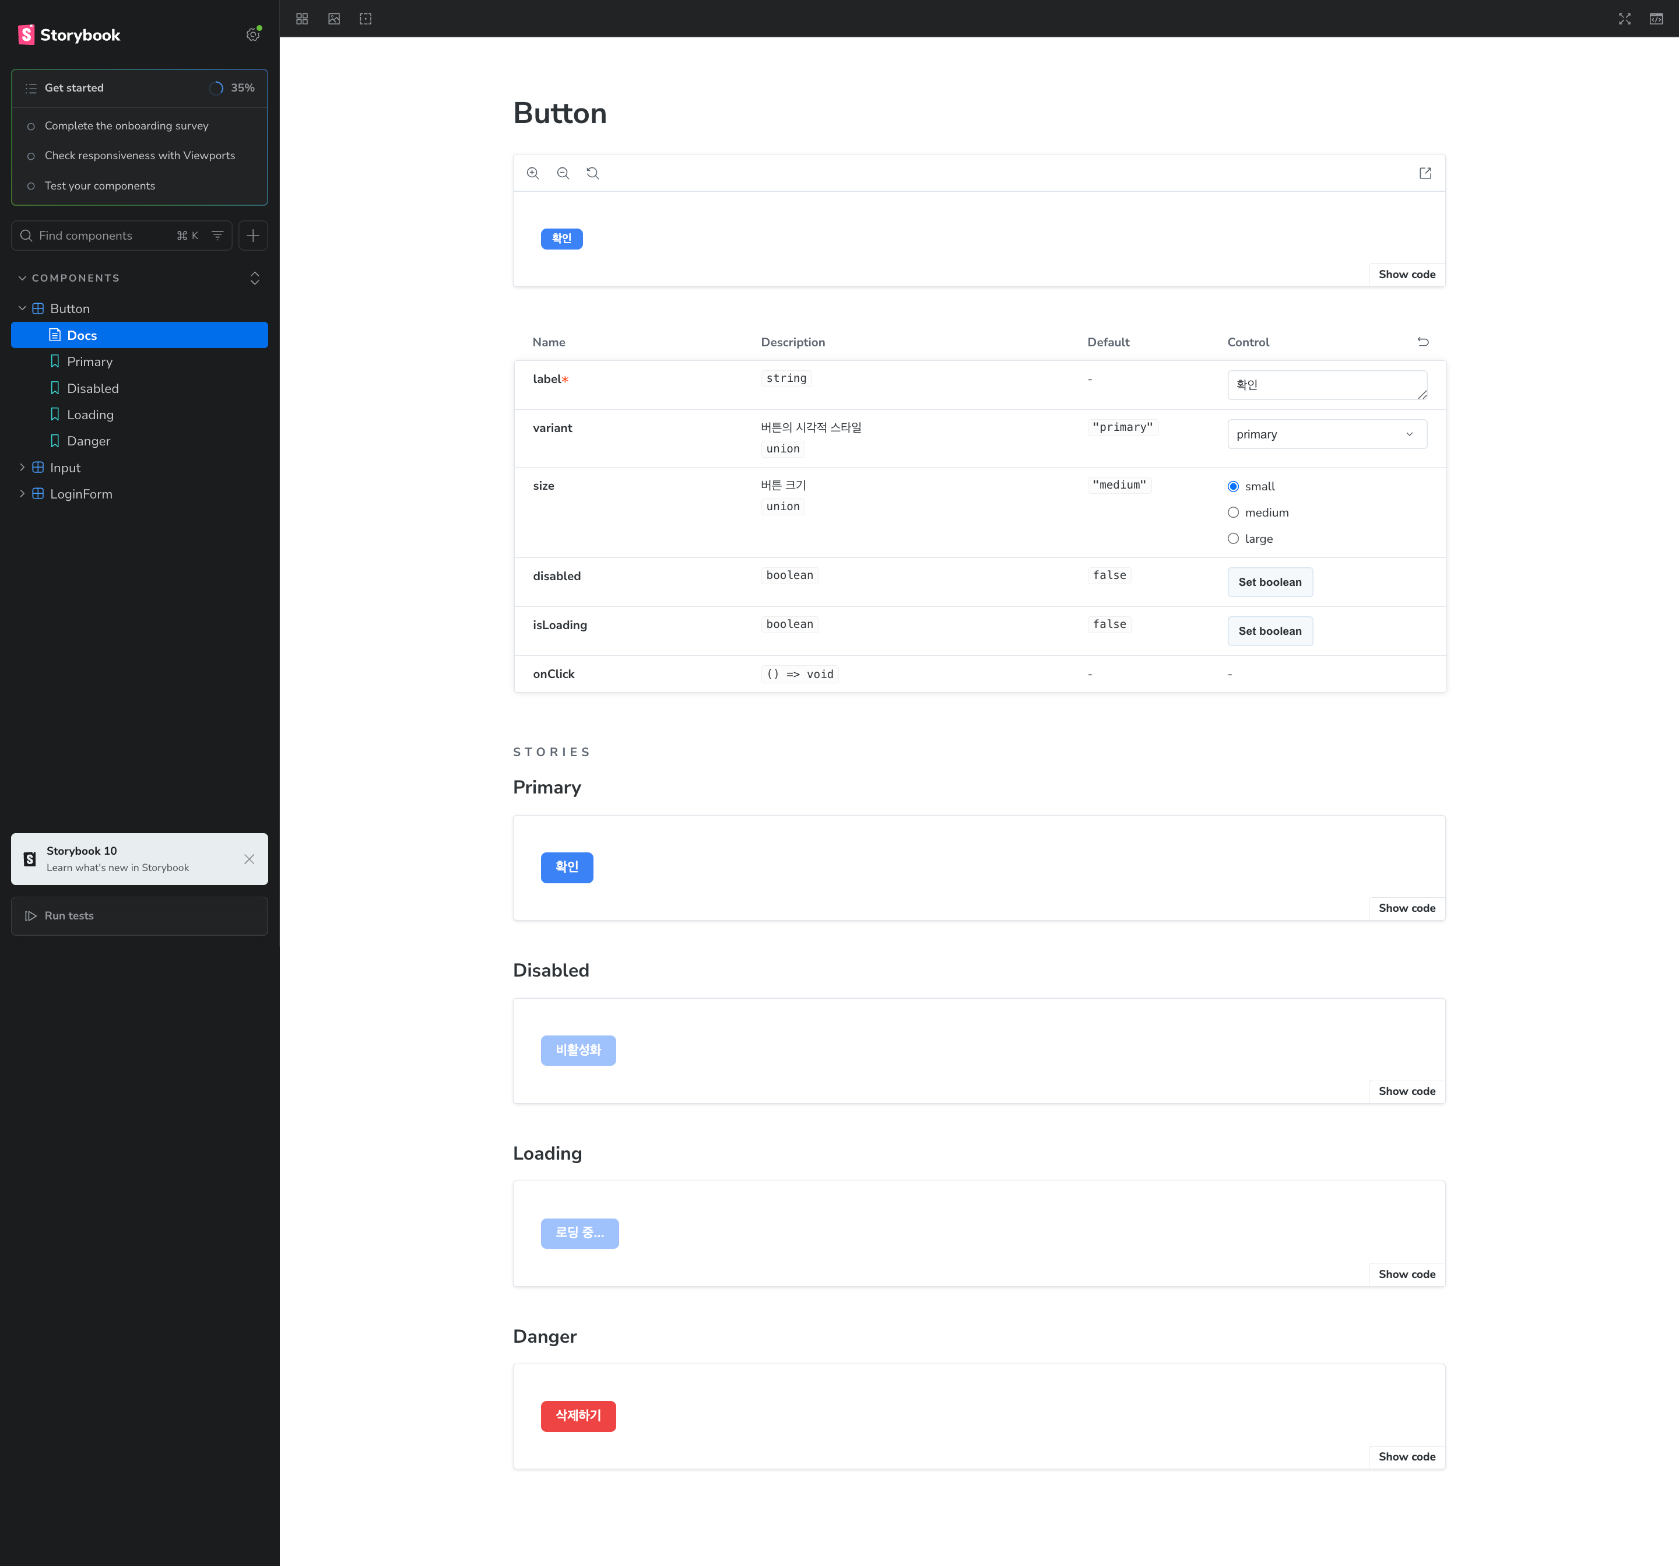The width and height of the screenshot is (1679, 1566).
Task: Click the create new story plus button
Action: (x=252, y=236)
